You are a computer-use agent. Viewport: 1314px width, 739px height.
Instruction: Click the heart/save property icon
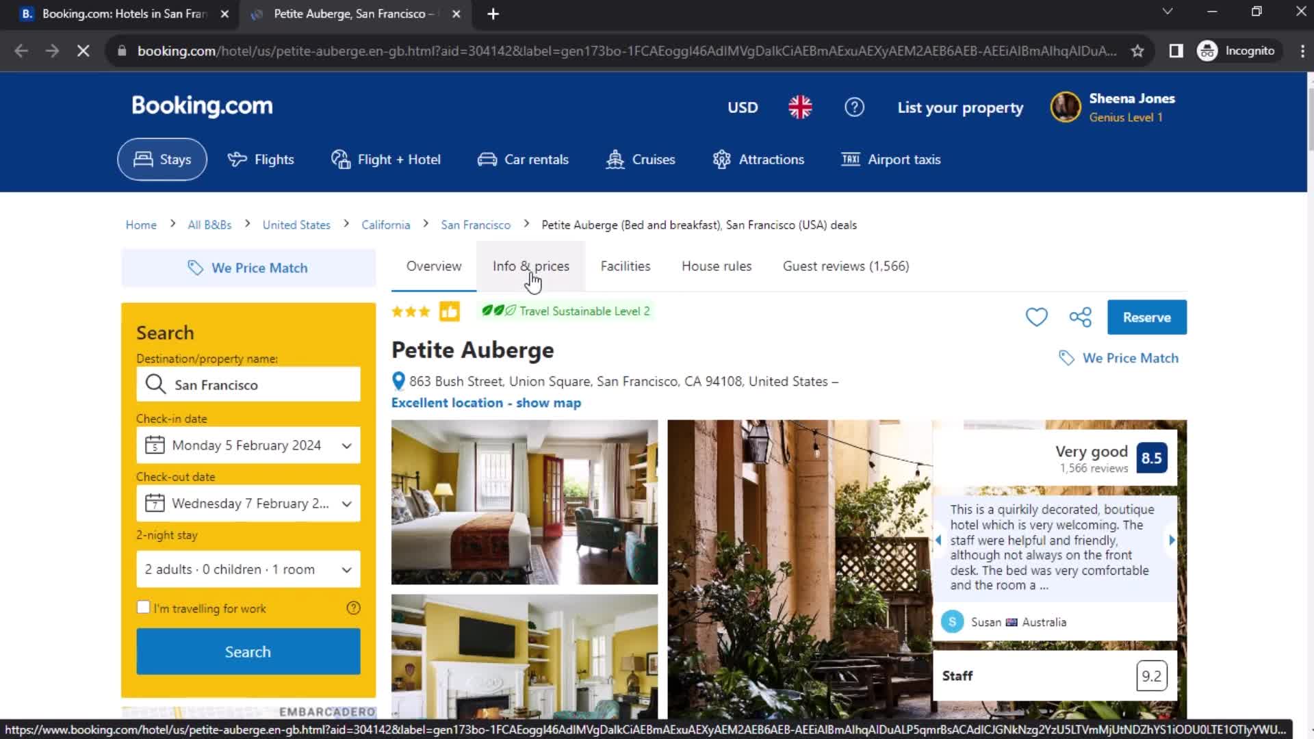coord(1037,317)
